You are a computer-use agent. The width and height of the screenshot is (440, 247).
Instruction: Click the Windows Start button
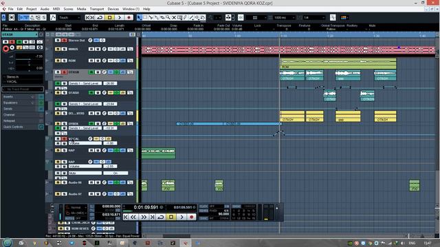click(8, 242)
